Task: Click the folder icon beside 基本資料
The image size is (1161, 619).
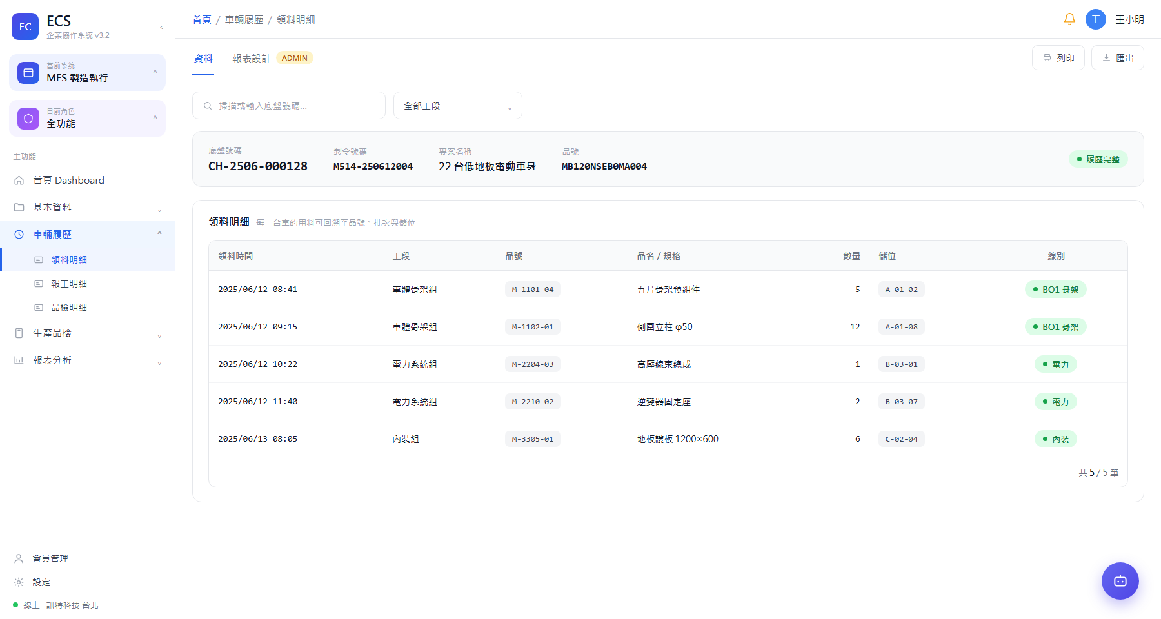Action: pyautogui.click(x=19, y=208)
